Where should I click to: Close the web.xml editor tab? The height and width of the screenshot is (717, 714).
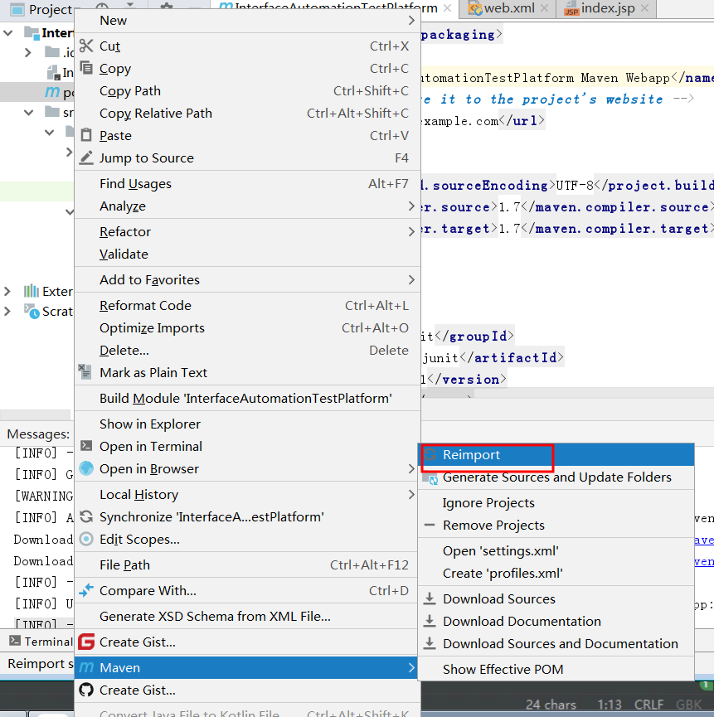(544, 8)
